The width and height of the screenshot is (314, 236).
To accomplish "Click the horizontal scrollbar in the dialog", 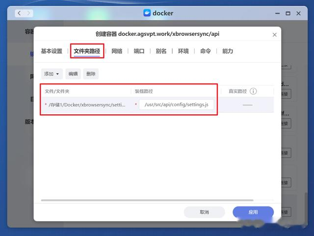I will (147, 200).
